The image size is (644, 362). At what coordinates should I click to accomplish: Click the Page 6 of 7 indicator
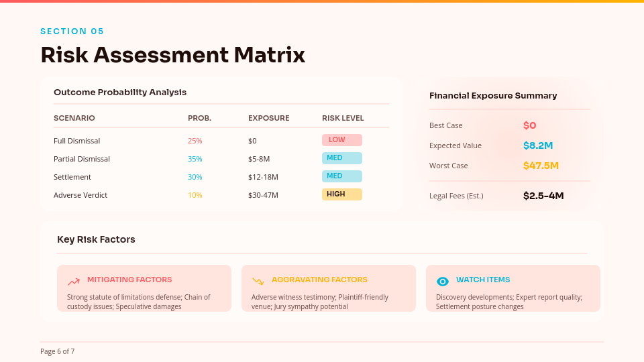tap(57, 351)
